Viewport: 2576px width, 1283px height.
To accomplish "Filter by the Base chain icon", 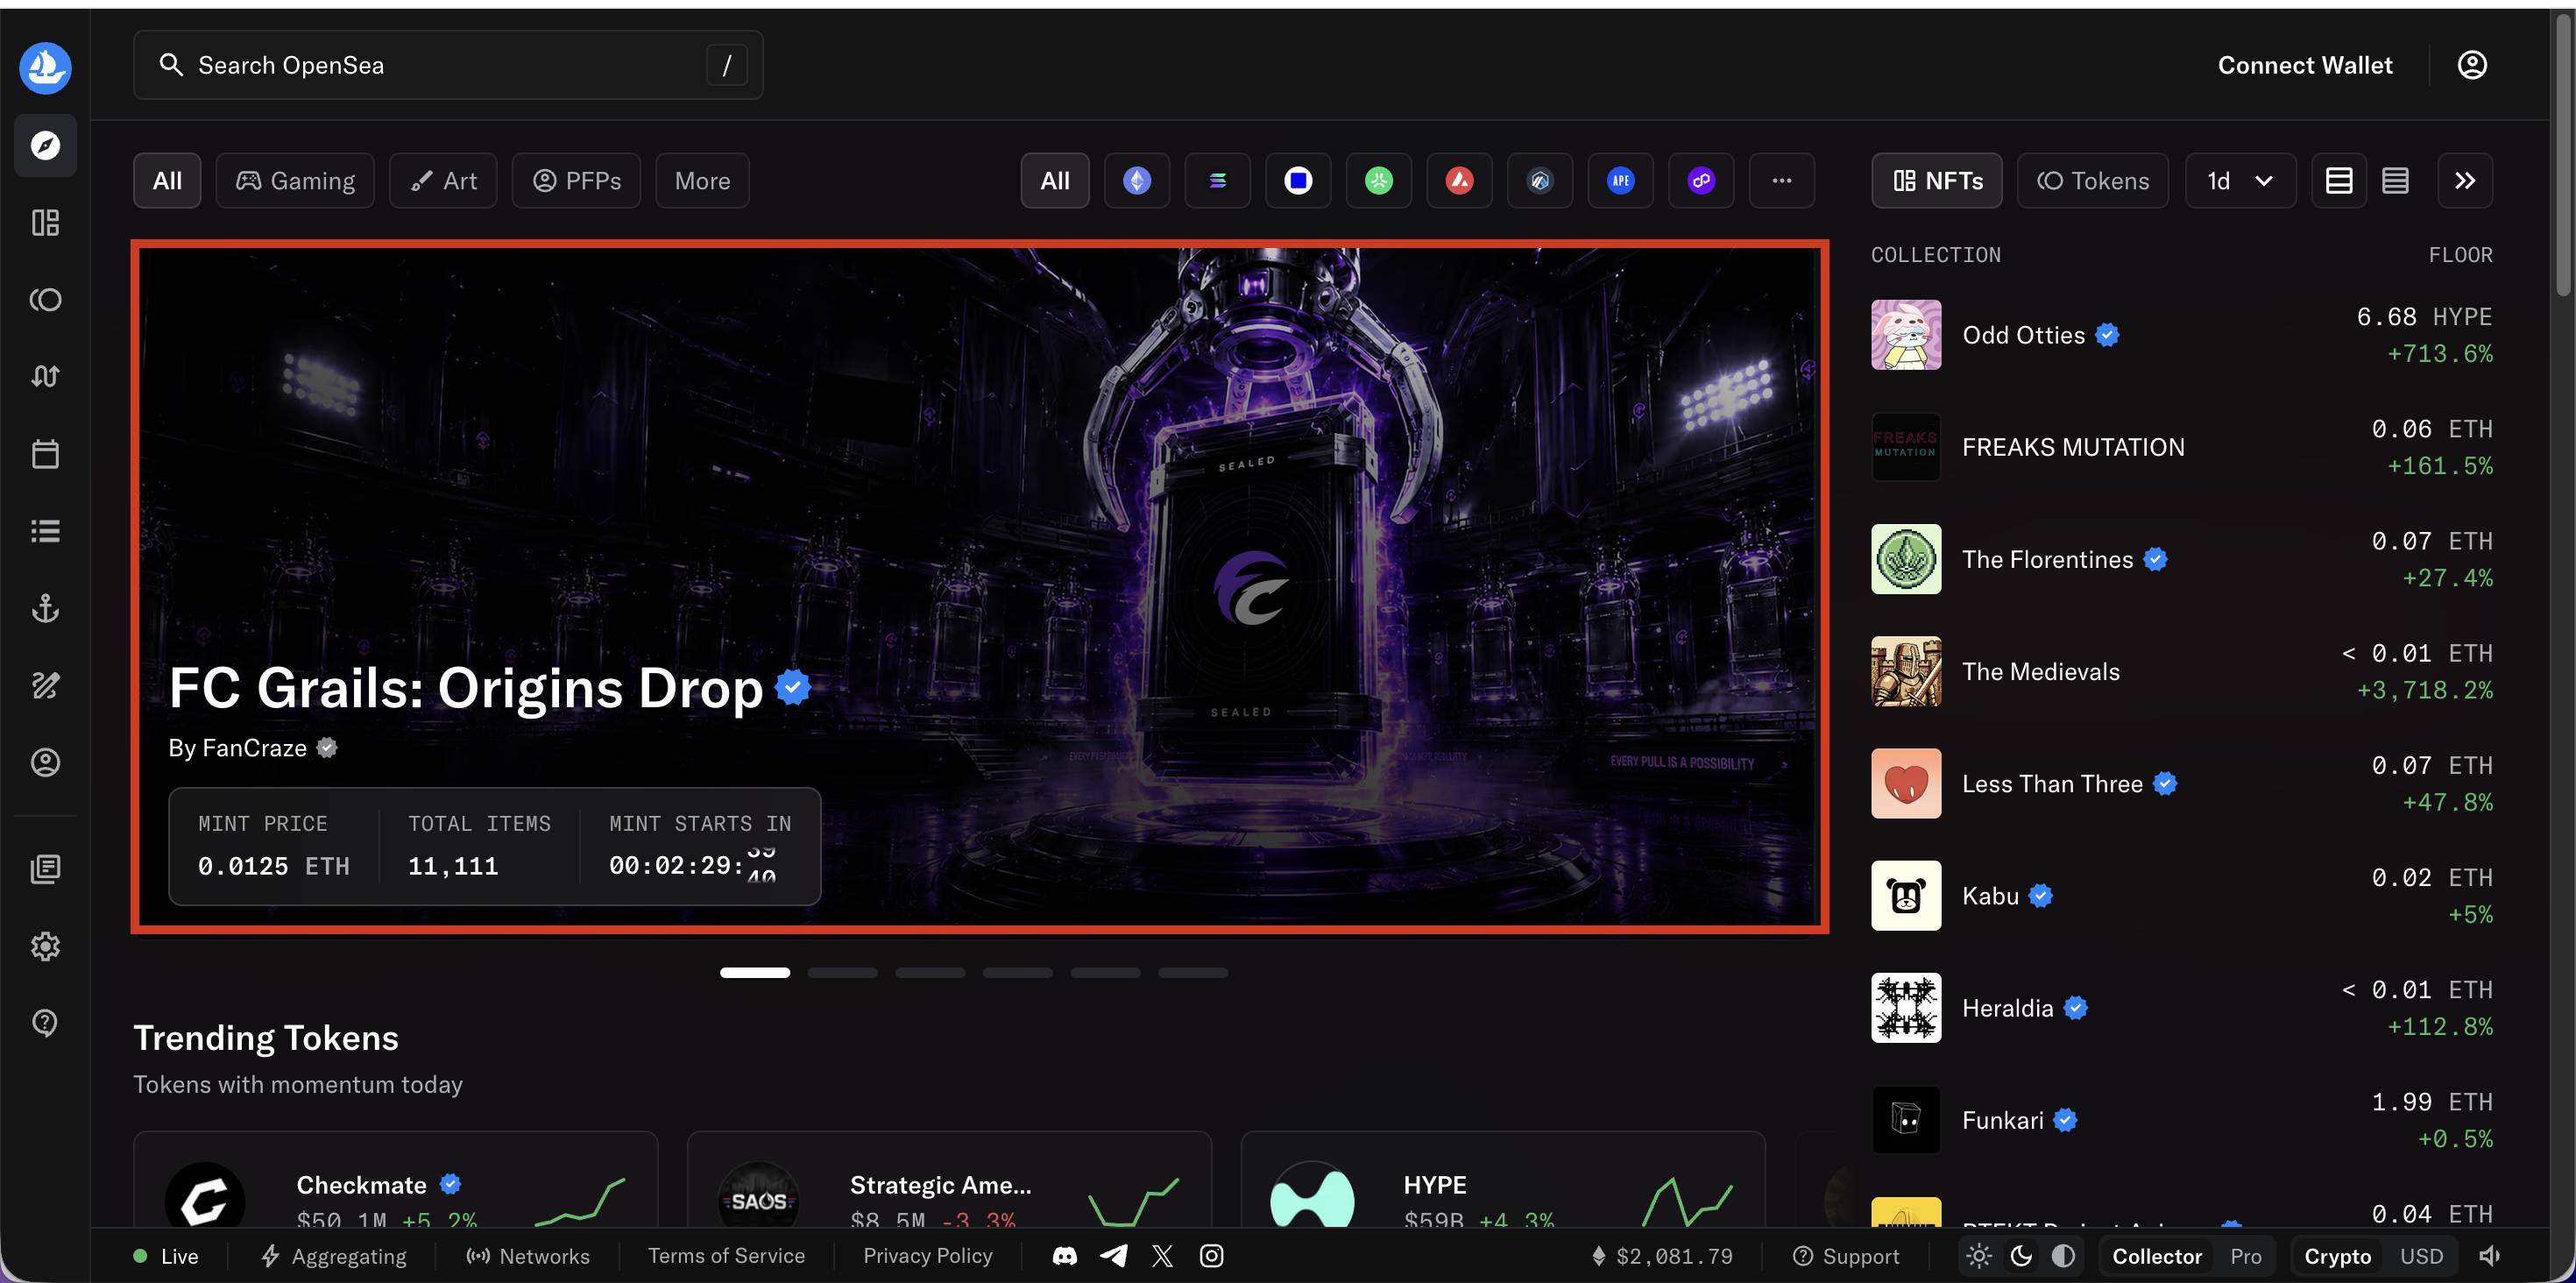I will click(1298, 180).
